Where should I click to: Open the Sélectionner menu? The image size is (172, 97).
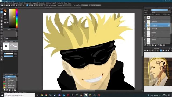point(28,3)
